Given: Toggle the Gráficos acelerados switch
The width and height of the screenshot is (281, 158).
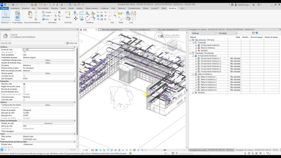Looking at the screenshot, I should (x=161, y=36).
